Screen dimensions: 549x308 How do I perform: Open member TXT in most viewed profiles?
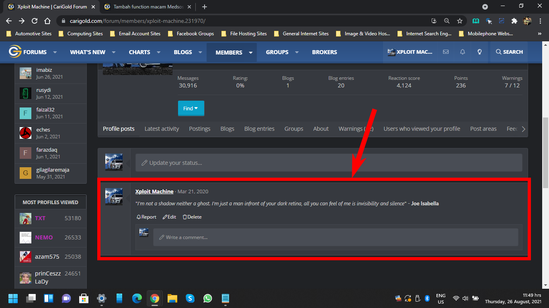tap(40, 218)
